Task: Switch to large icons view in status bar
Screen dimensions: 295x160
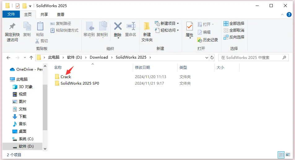Action: (x=288, y=155)
